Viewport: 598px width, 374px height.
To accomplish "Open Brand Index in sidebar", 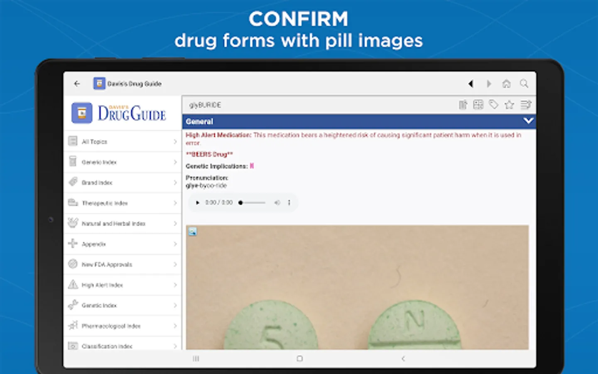I will click(x=123, y=182).
